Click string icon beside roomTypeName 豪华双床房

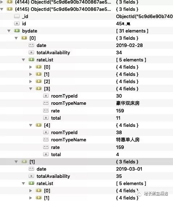click(46, 103)
